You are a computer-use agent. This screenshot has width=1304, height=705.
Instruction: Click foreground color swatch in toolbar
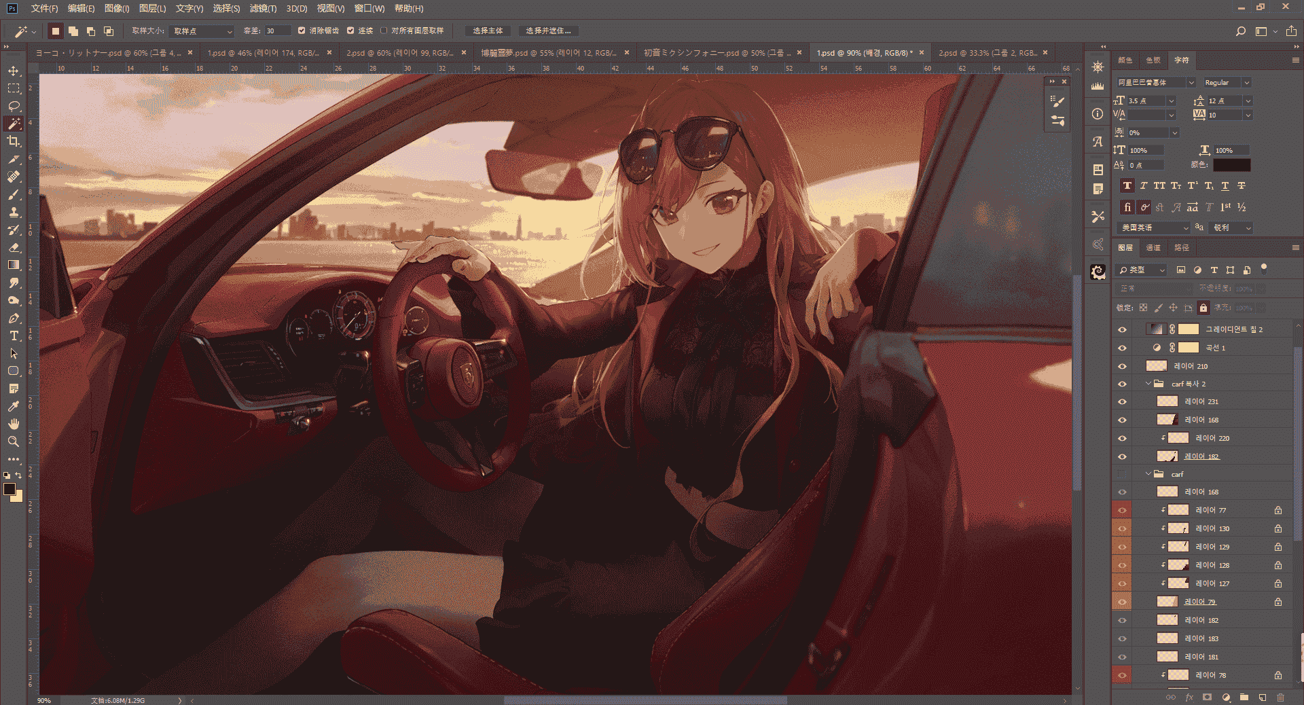(10, 489)
